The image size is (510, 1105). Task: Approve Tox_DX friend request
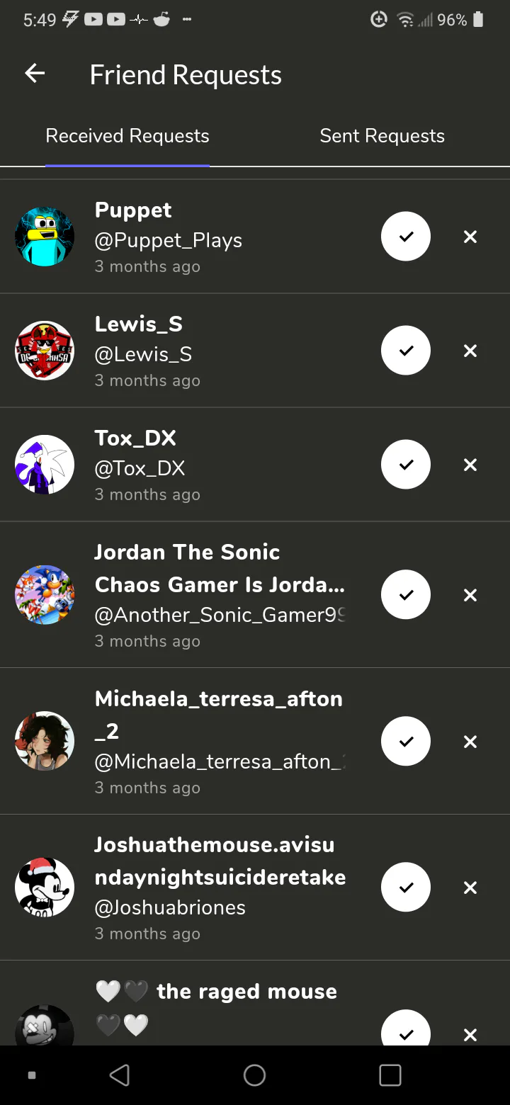(x=406, y=465)
